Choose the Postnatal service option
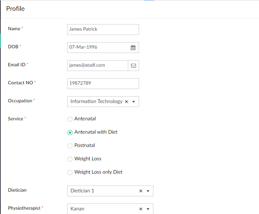This screenshot has height=214, width=259. [x=70, y=146]
